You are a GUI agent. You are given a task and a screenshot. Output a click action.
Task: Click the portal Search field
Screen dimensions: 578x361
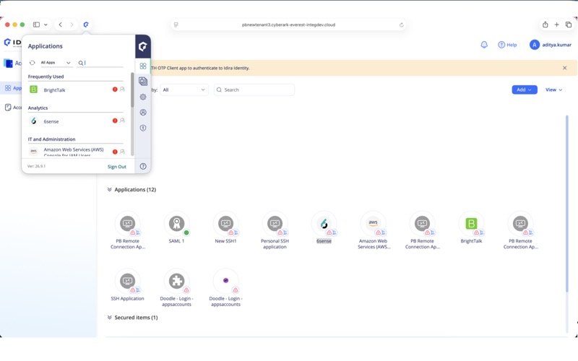[254, 90]
